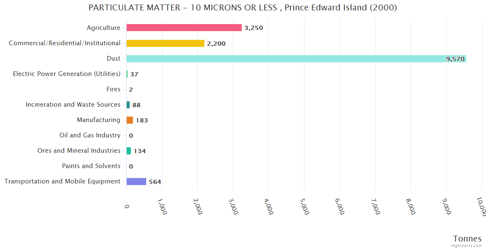The height and width of the screenshot is (249, 486).
Task: Click the orange Manufacturing bar
Action: coord(130,120)
